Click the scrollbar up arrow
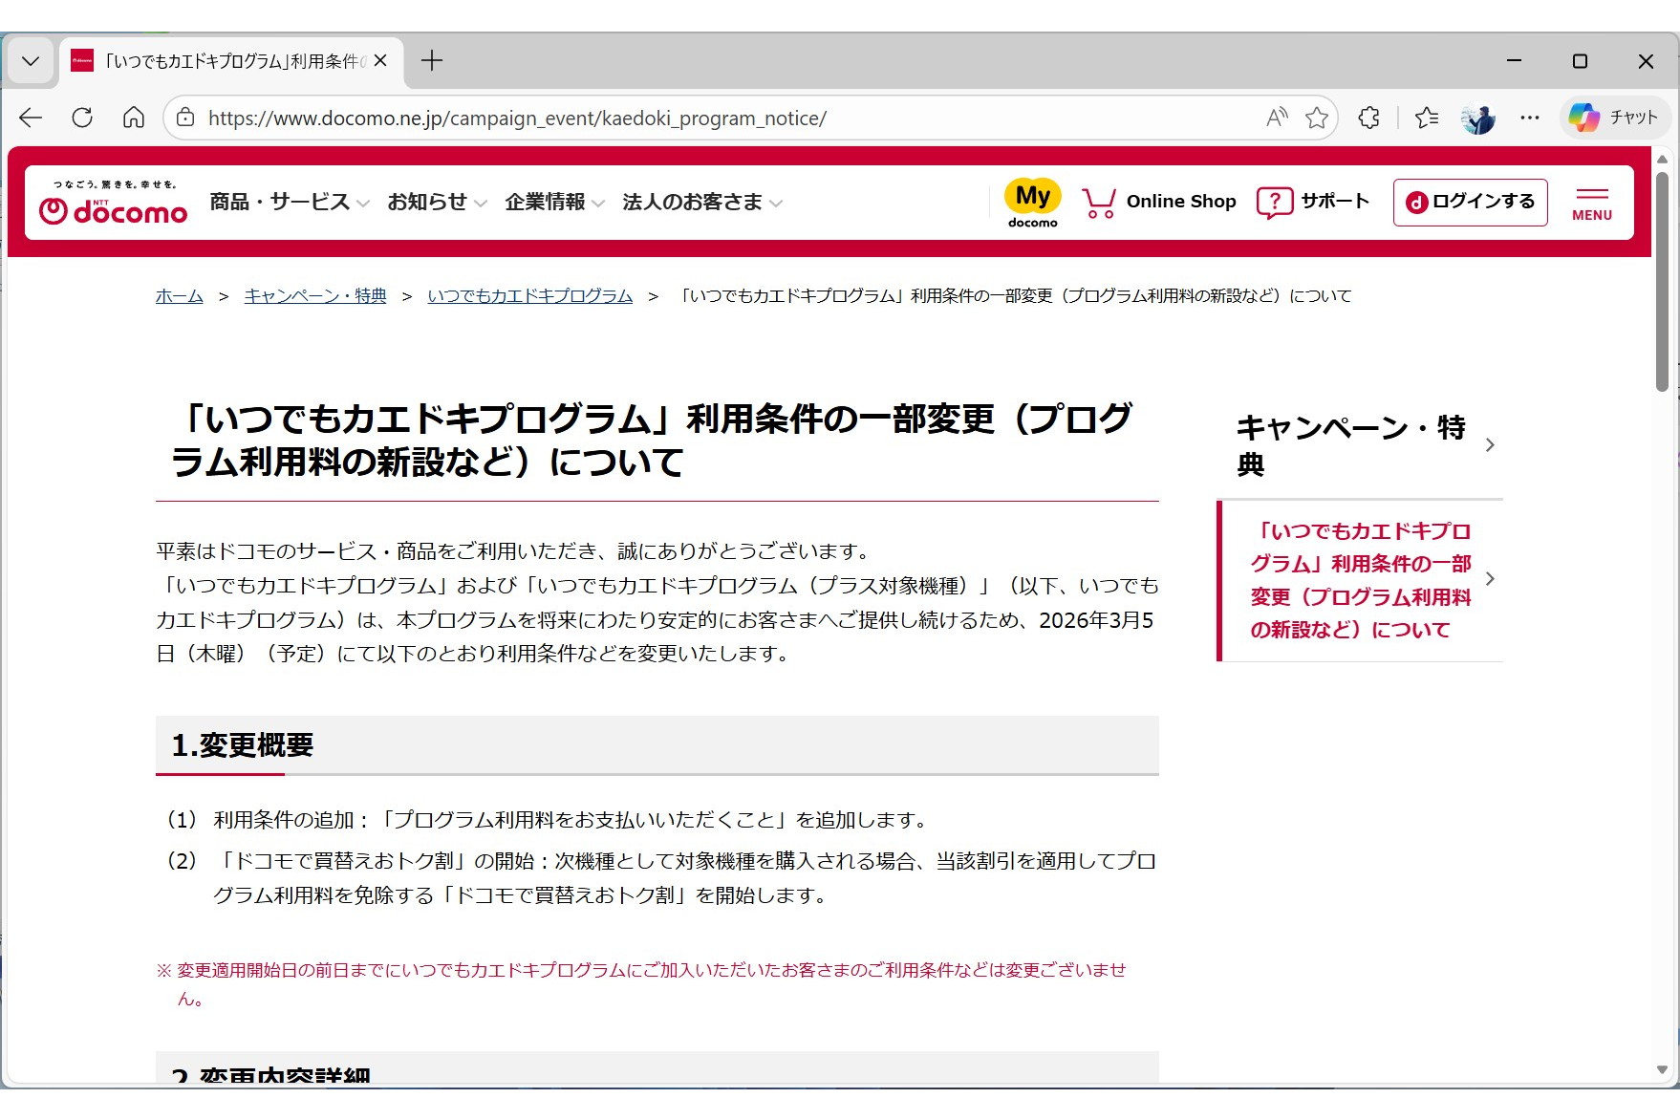The height and width of the screenshot is (1120, 1680). click(x=1662, y=159)
